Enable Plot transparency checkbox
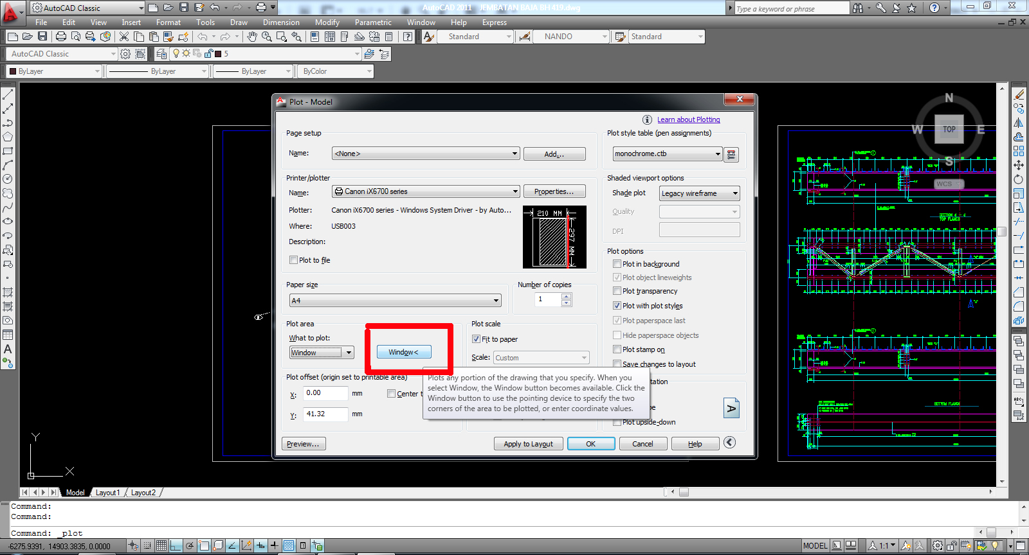The width and height of the screenshot is (1029, 555). (617, 291)
